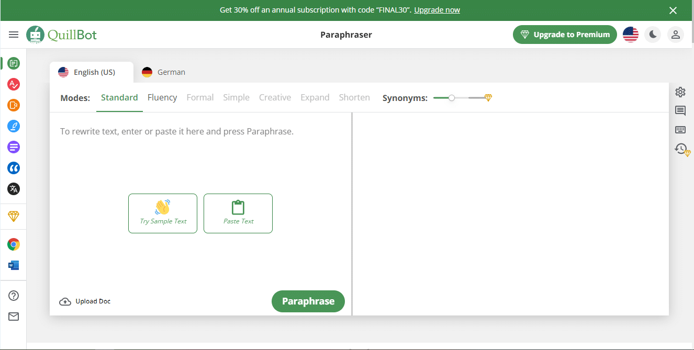Image resolution: width=694 pixels, height=350 pixels.
Task: Click the QuillBot for Word icon
Action: pos(14,265)
